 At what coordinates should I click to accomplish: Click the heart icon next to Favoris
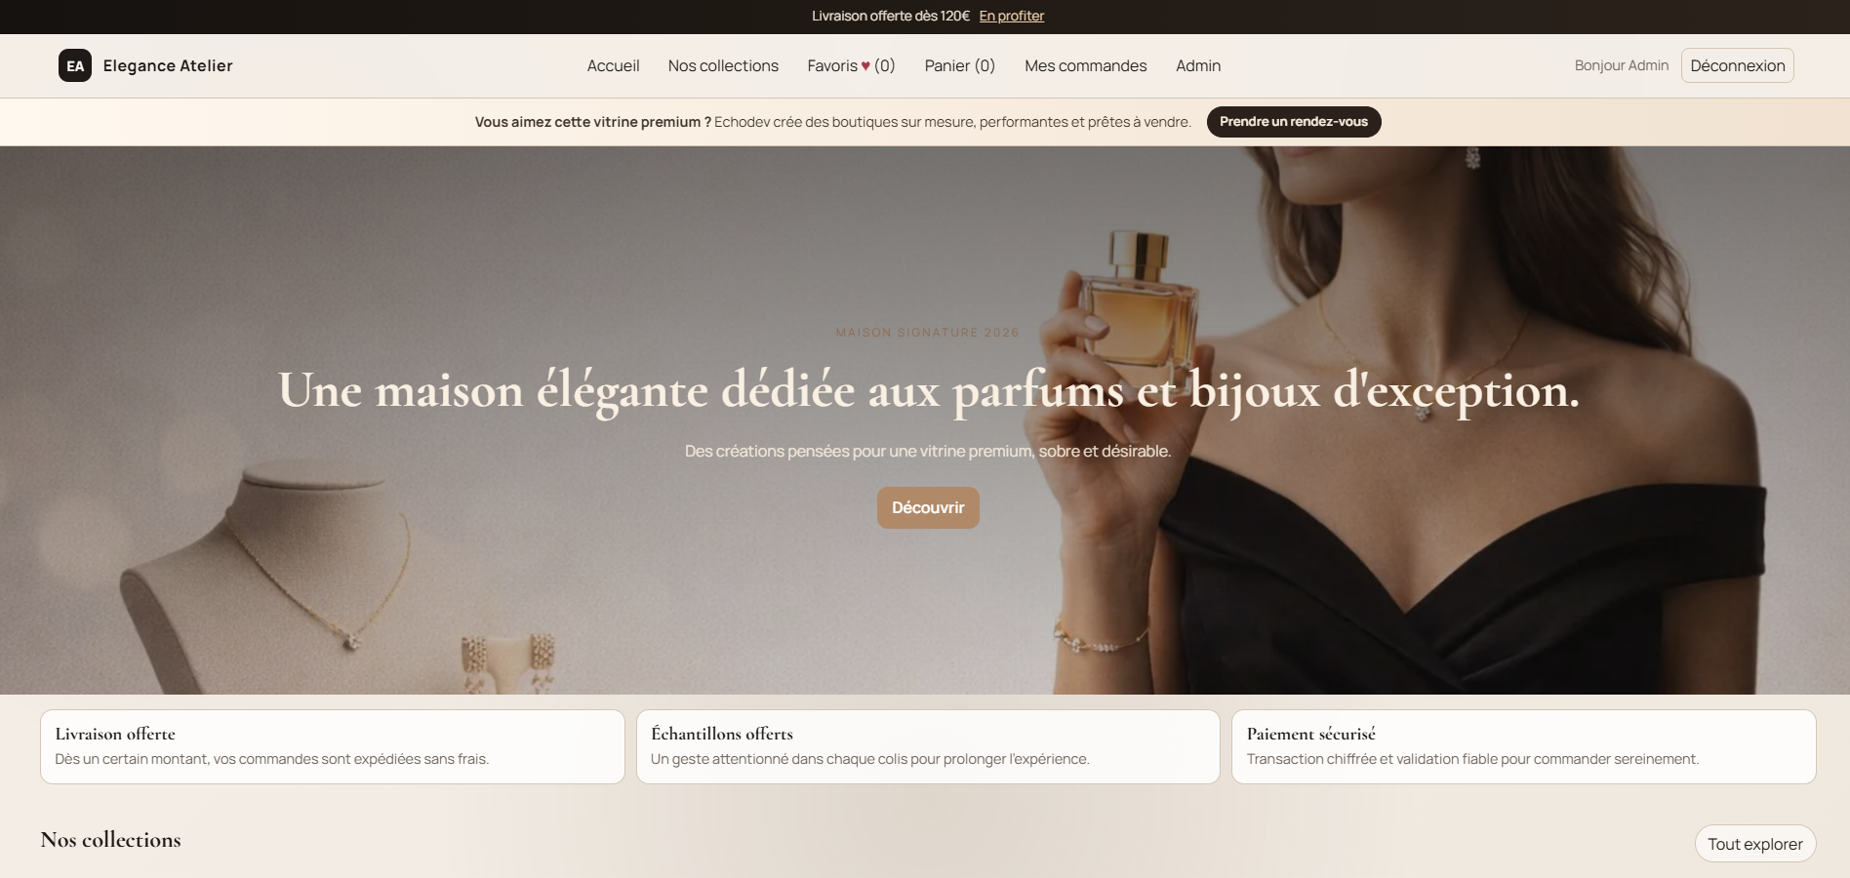tap(865, 65)
